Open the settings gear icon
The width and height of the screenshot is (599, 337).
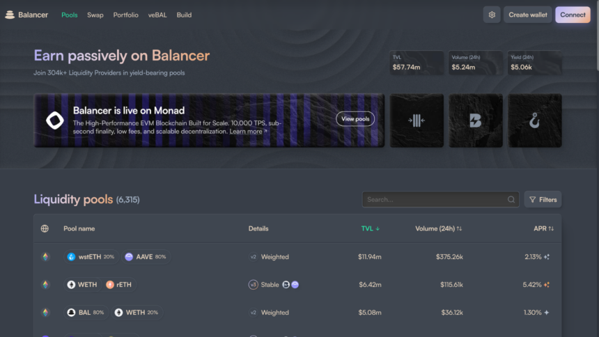[x=492, y=15]
